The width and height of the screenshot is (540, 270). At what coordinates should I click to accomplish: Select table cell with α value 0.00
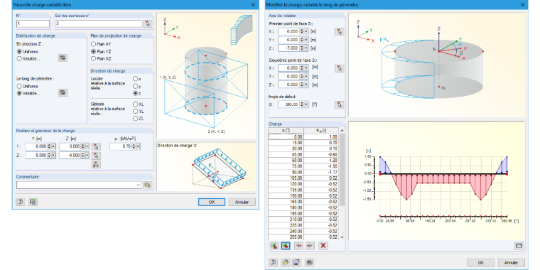(x=286, y=136)
